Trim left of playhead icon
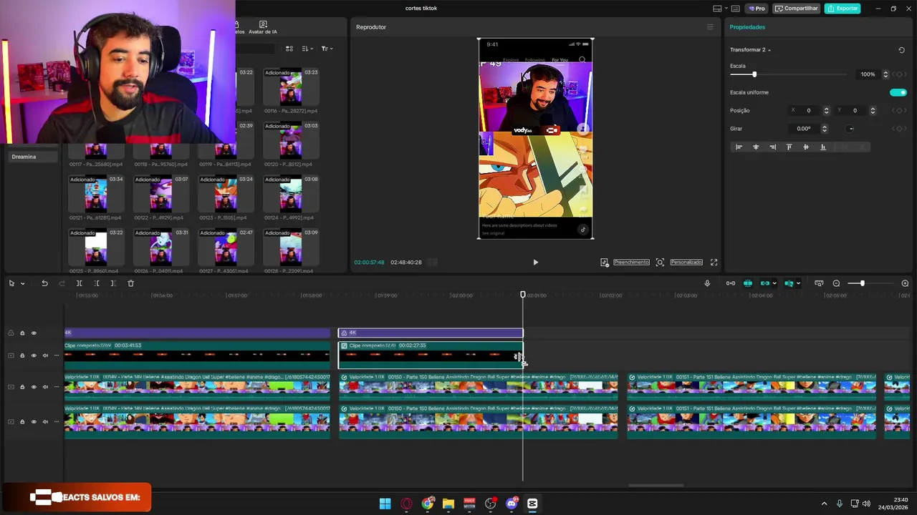917x515 pixels. 96,283
